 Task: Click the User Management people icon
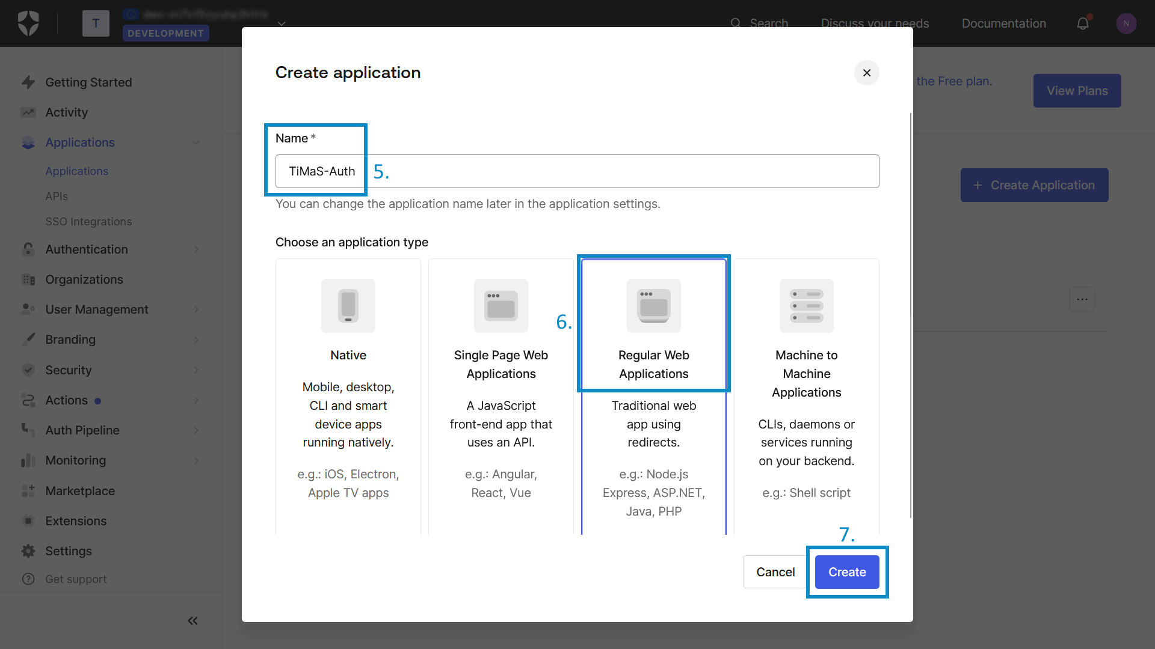pos(28,309)
